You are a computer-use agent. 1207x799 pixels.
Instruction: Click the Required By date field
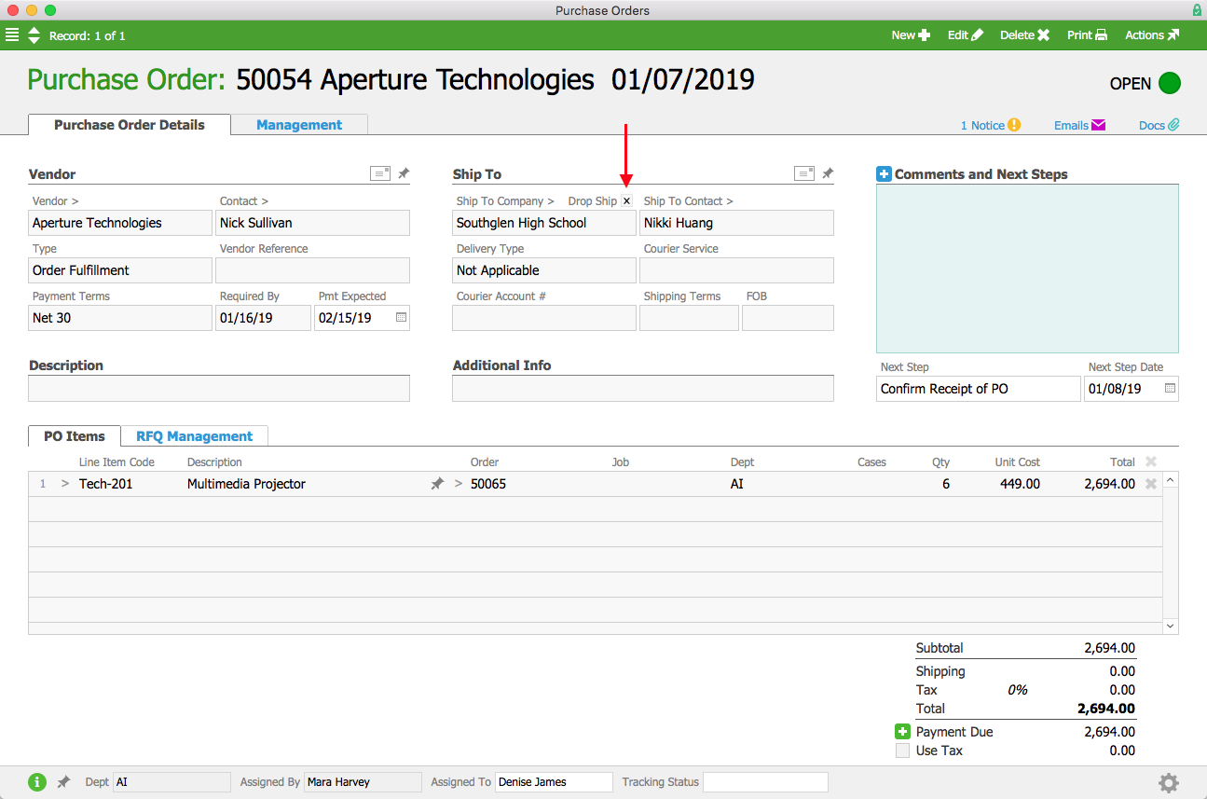(263, 318)
